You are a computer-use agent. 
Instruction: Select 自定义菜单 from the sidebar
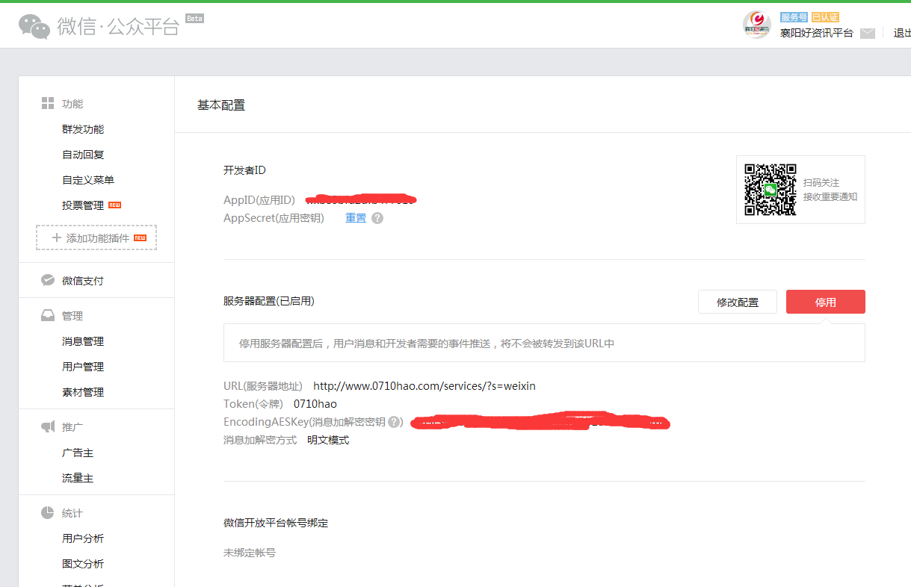coord(88,180)
